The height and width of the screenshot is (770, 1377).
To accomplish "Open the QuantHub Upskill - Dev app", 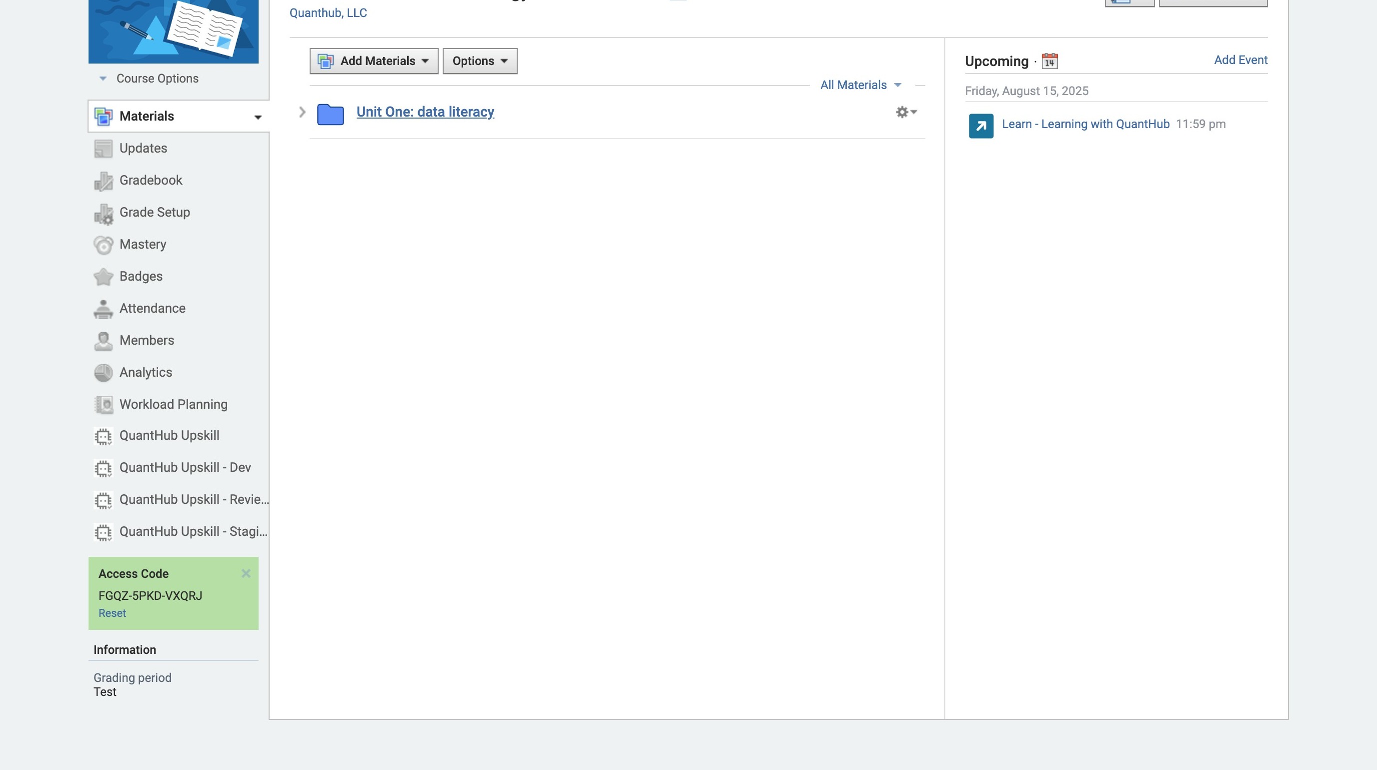I will (x=185, y=467).
